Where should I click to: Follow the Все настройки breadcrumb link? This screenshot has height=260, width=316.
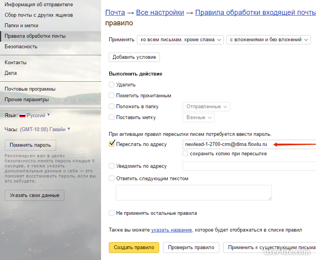click(x=160, y=12)
